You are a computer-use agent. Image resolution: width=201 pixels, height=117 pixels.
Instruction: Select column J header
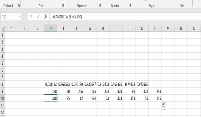(x=129, y=28)
